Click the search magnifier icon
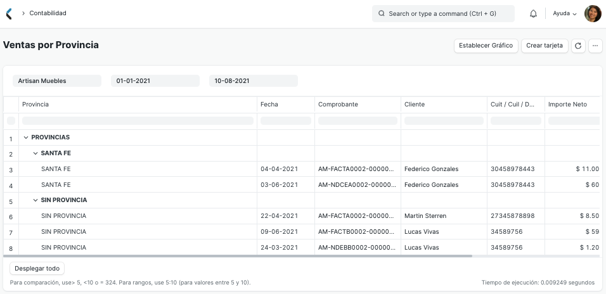Screen dimensions: 606x294 [382, 13]
